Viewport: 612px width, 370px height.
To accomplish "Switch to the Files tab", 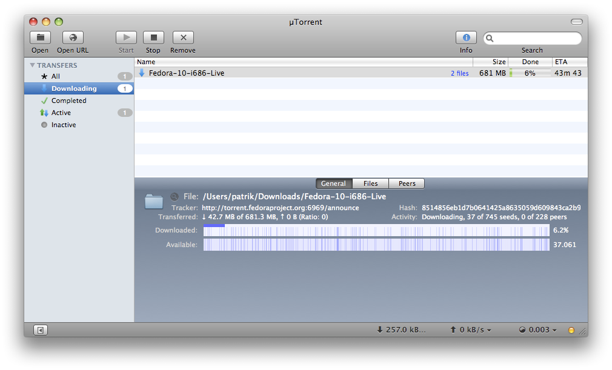I will [x=370, y=183].
